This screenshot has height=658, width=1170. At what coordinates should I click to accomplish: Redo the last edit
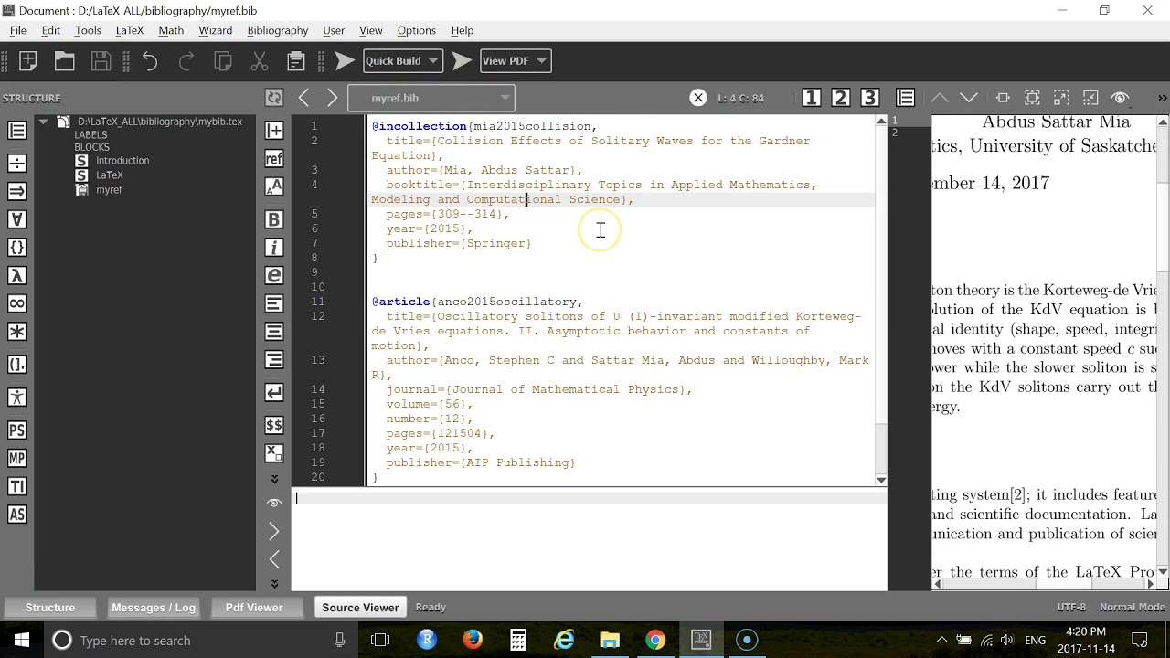click(186, 61)
